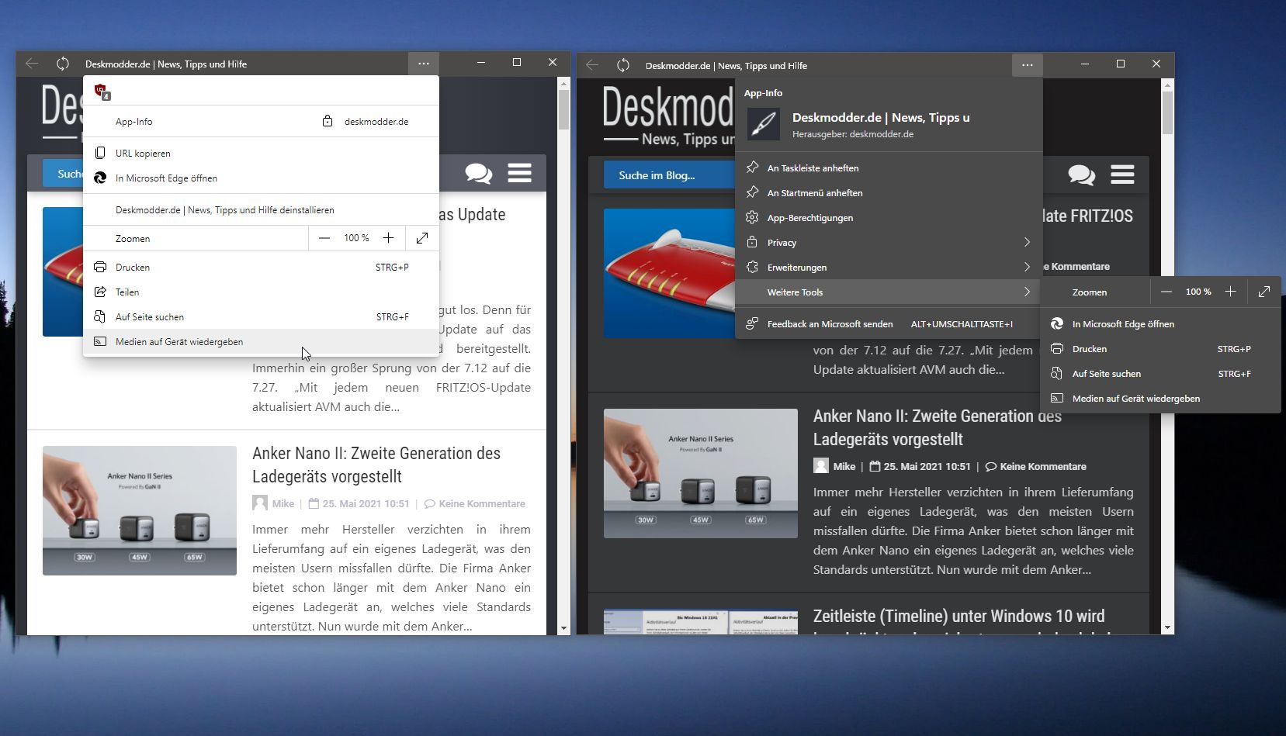This screenshot has width=1286, height=736.
Task: Click the scrollbar thumb in right window
Action: click(1167, 112)
